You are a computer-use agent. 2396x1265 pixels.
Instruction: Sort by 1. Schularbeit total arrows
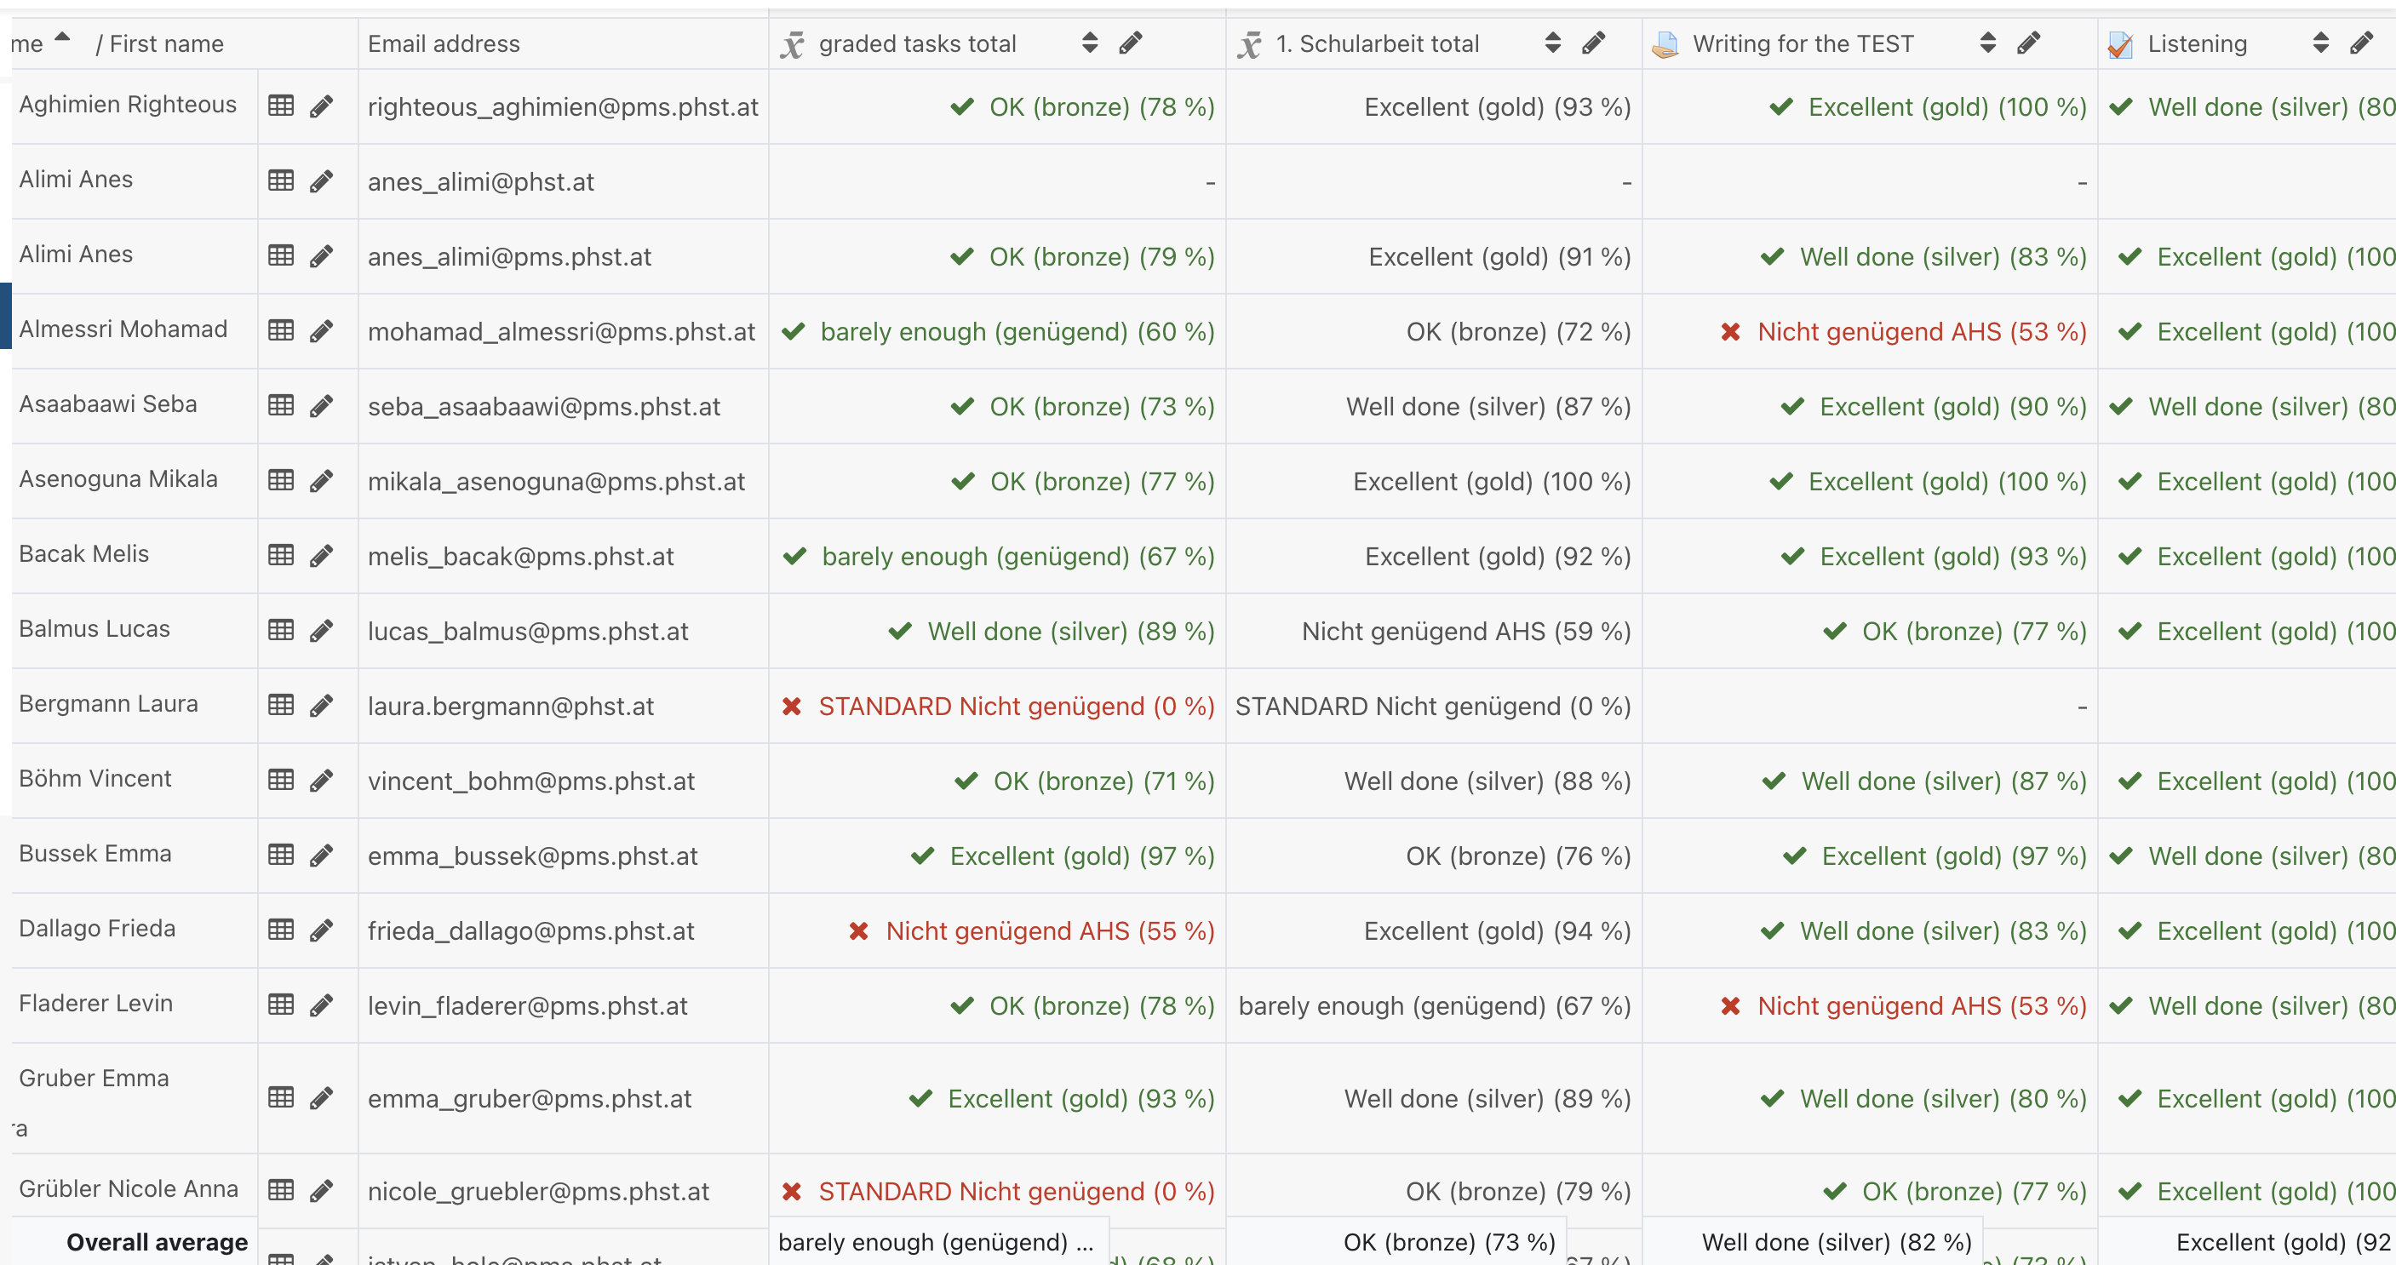[x=1552, y=43]
